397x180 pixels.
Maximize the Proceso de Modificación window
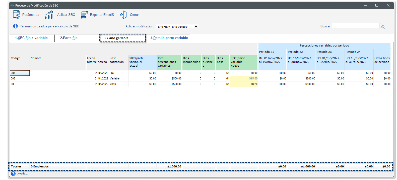376,5
